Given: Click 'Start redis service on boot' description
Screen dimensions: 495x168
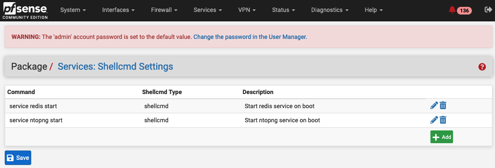Looking at the screenshot, I should (280, 106).
